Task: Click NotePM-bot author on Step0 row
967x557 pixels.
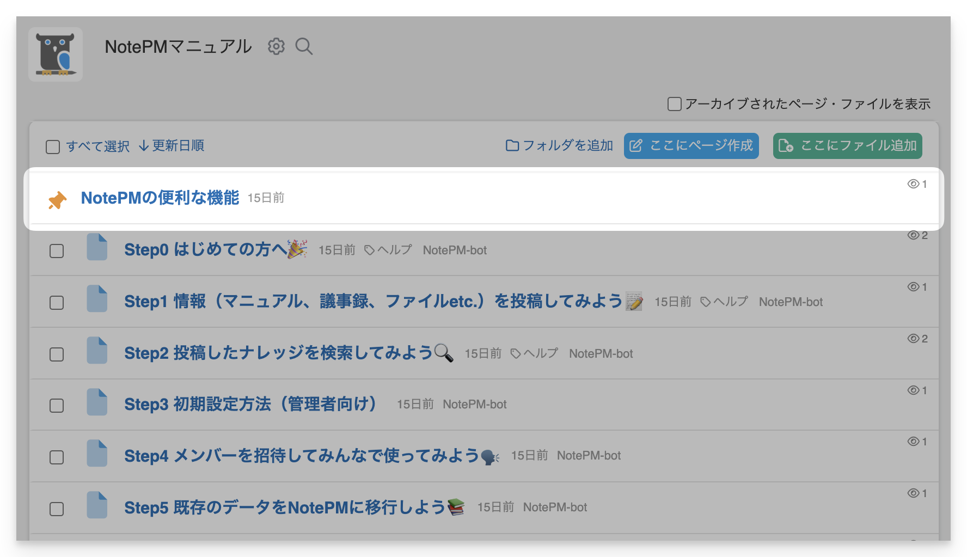Action: click(x=455, y=250)
